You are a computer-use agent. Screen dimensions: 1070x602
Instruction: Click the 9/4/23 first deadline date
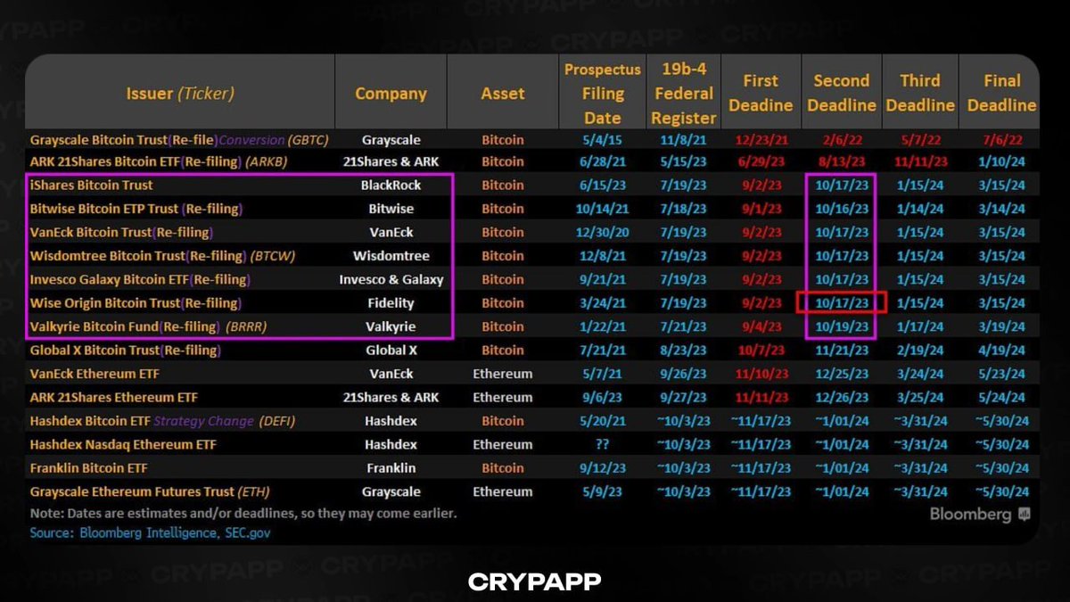point(761,326)
